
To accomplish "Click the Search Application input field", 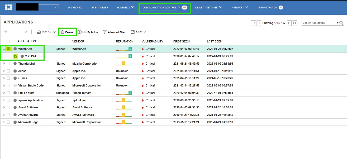I will 319,23.
